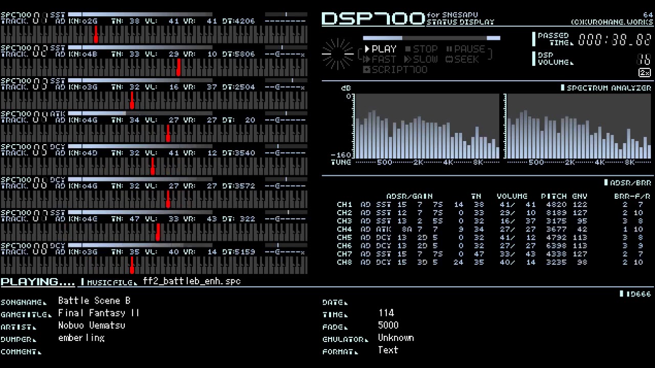The height and width of the screenshot is (368, 655).
Task: Click the passed time counter display
Action: pyautogui.click(x=615, y=40)
